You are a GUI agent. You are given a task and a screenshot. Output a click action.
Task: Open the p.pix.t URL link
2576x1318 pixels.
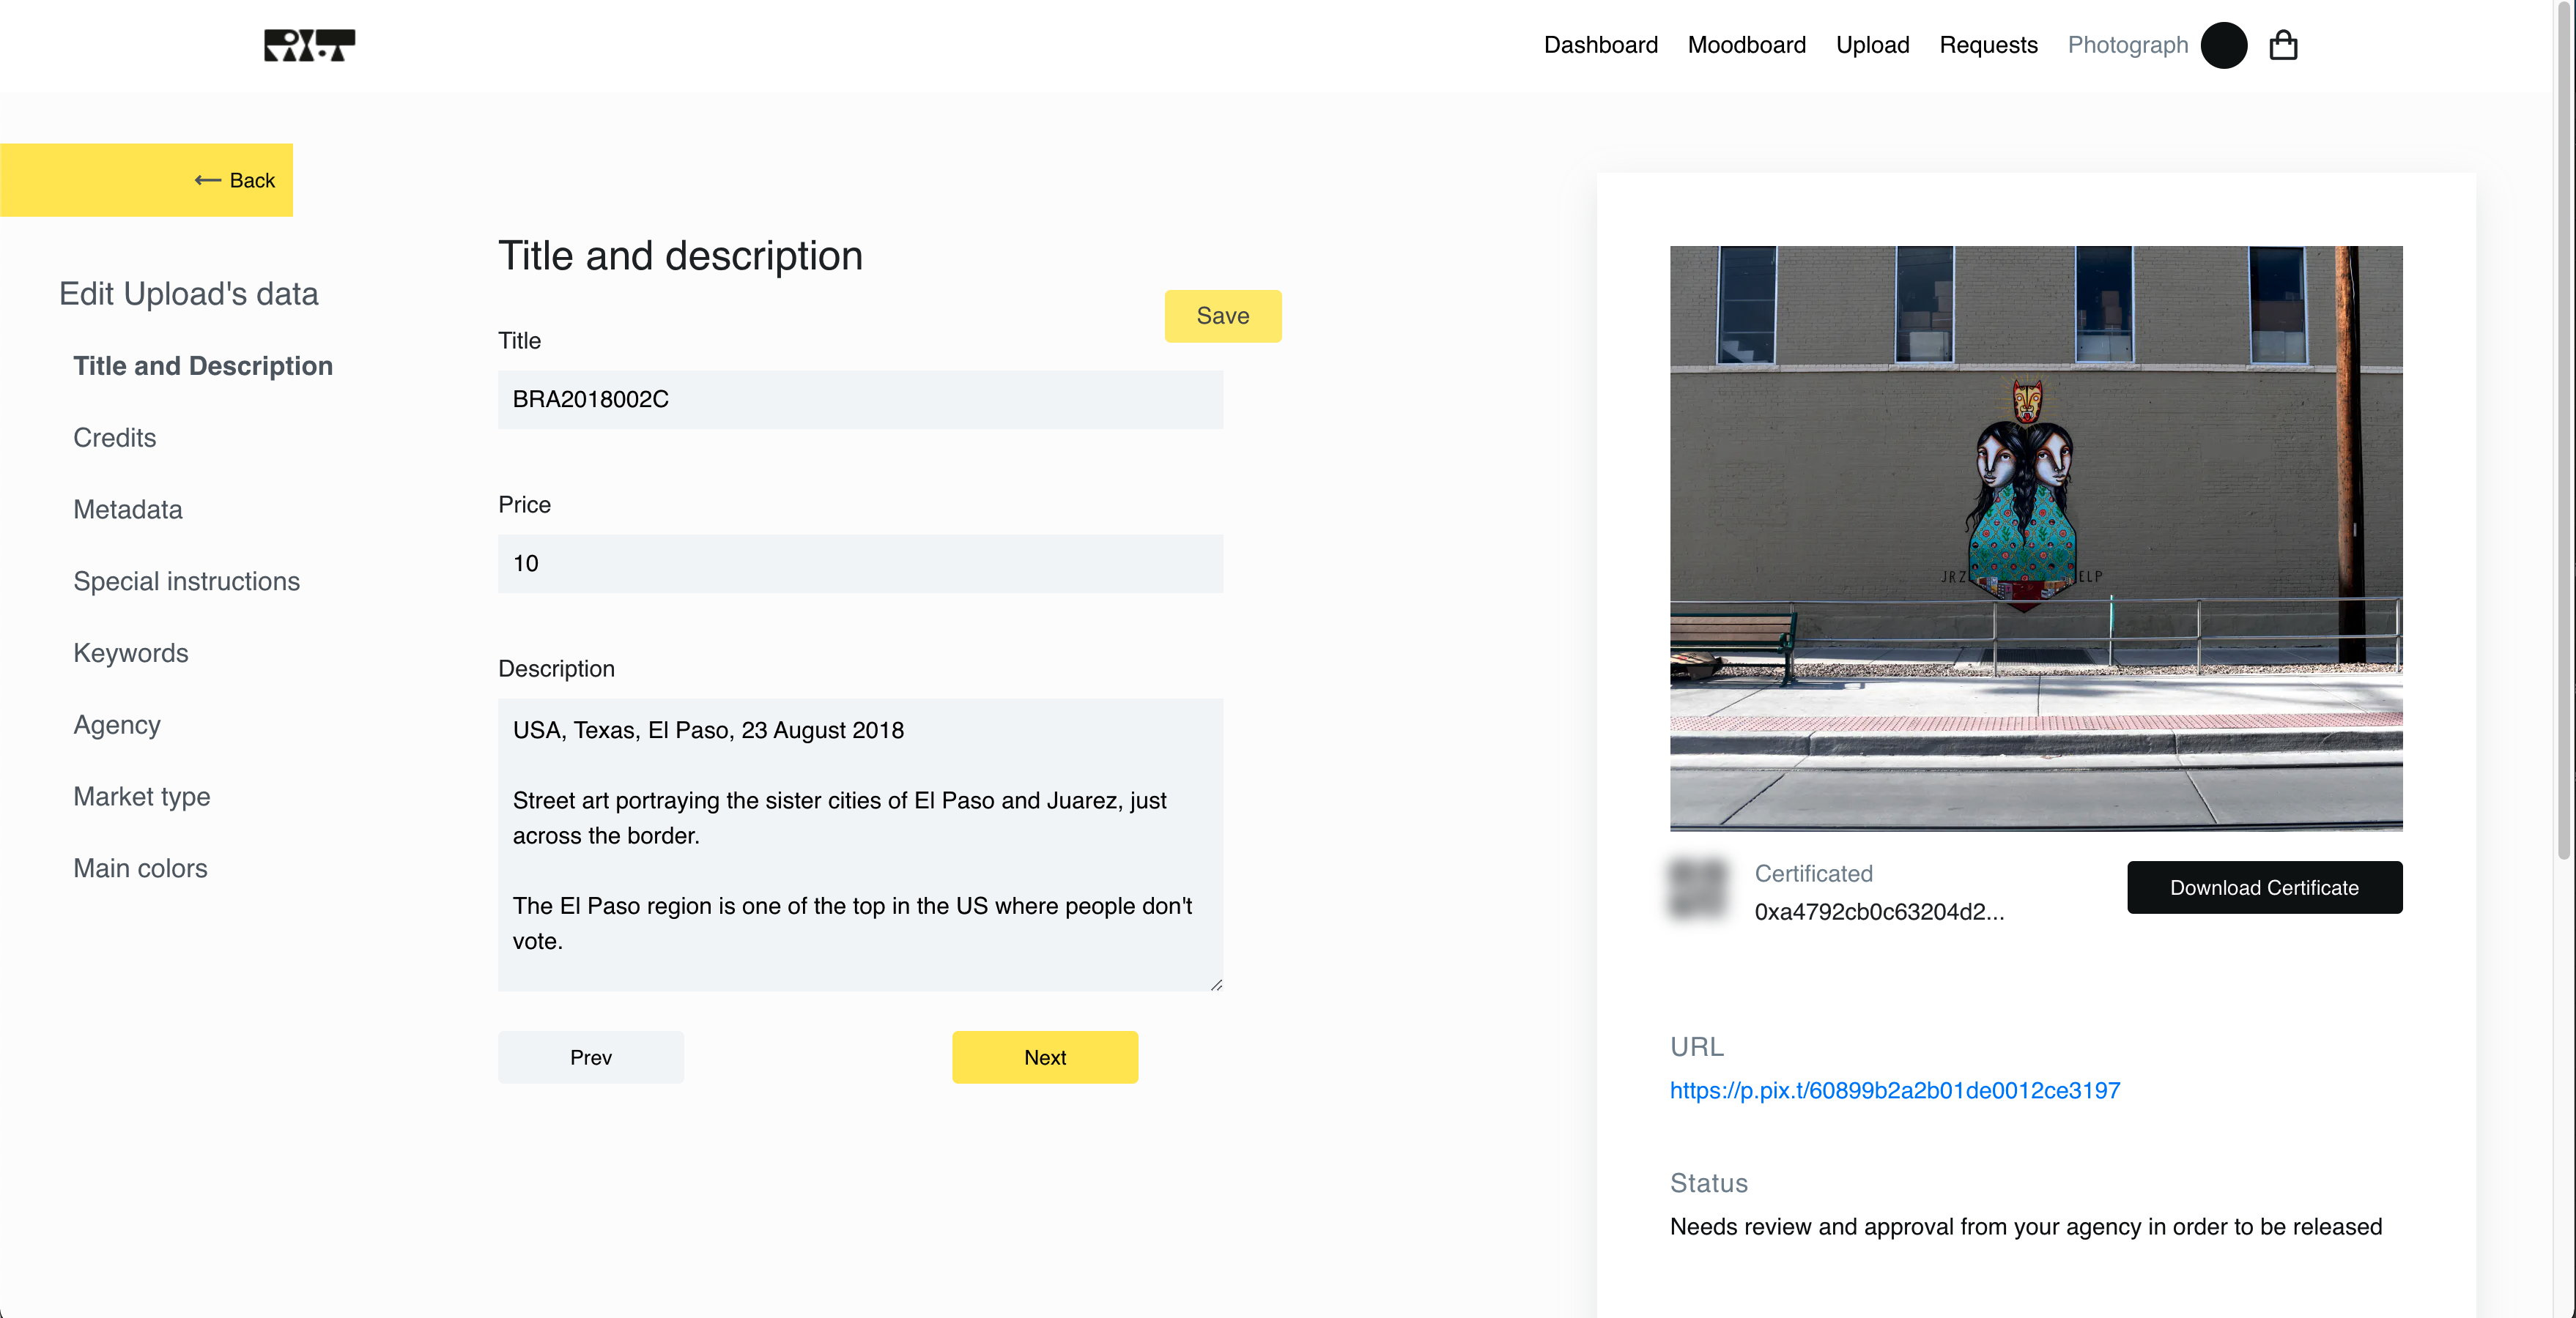click(x=1895, y=1090)
